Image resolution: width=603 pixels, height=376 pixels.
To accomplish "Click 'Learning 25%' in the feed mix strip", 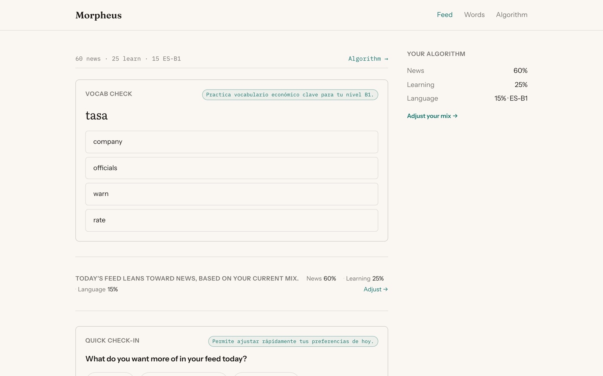I will click(x=365, y=279).
